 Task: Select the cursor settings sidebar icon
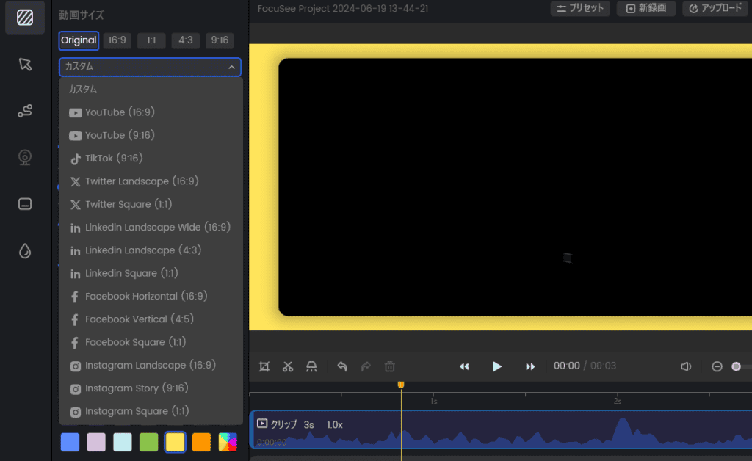(25, 64)
